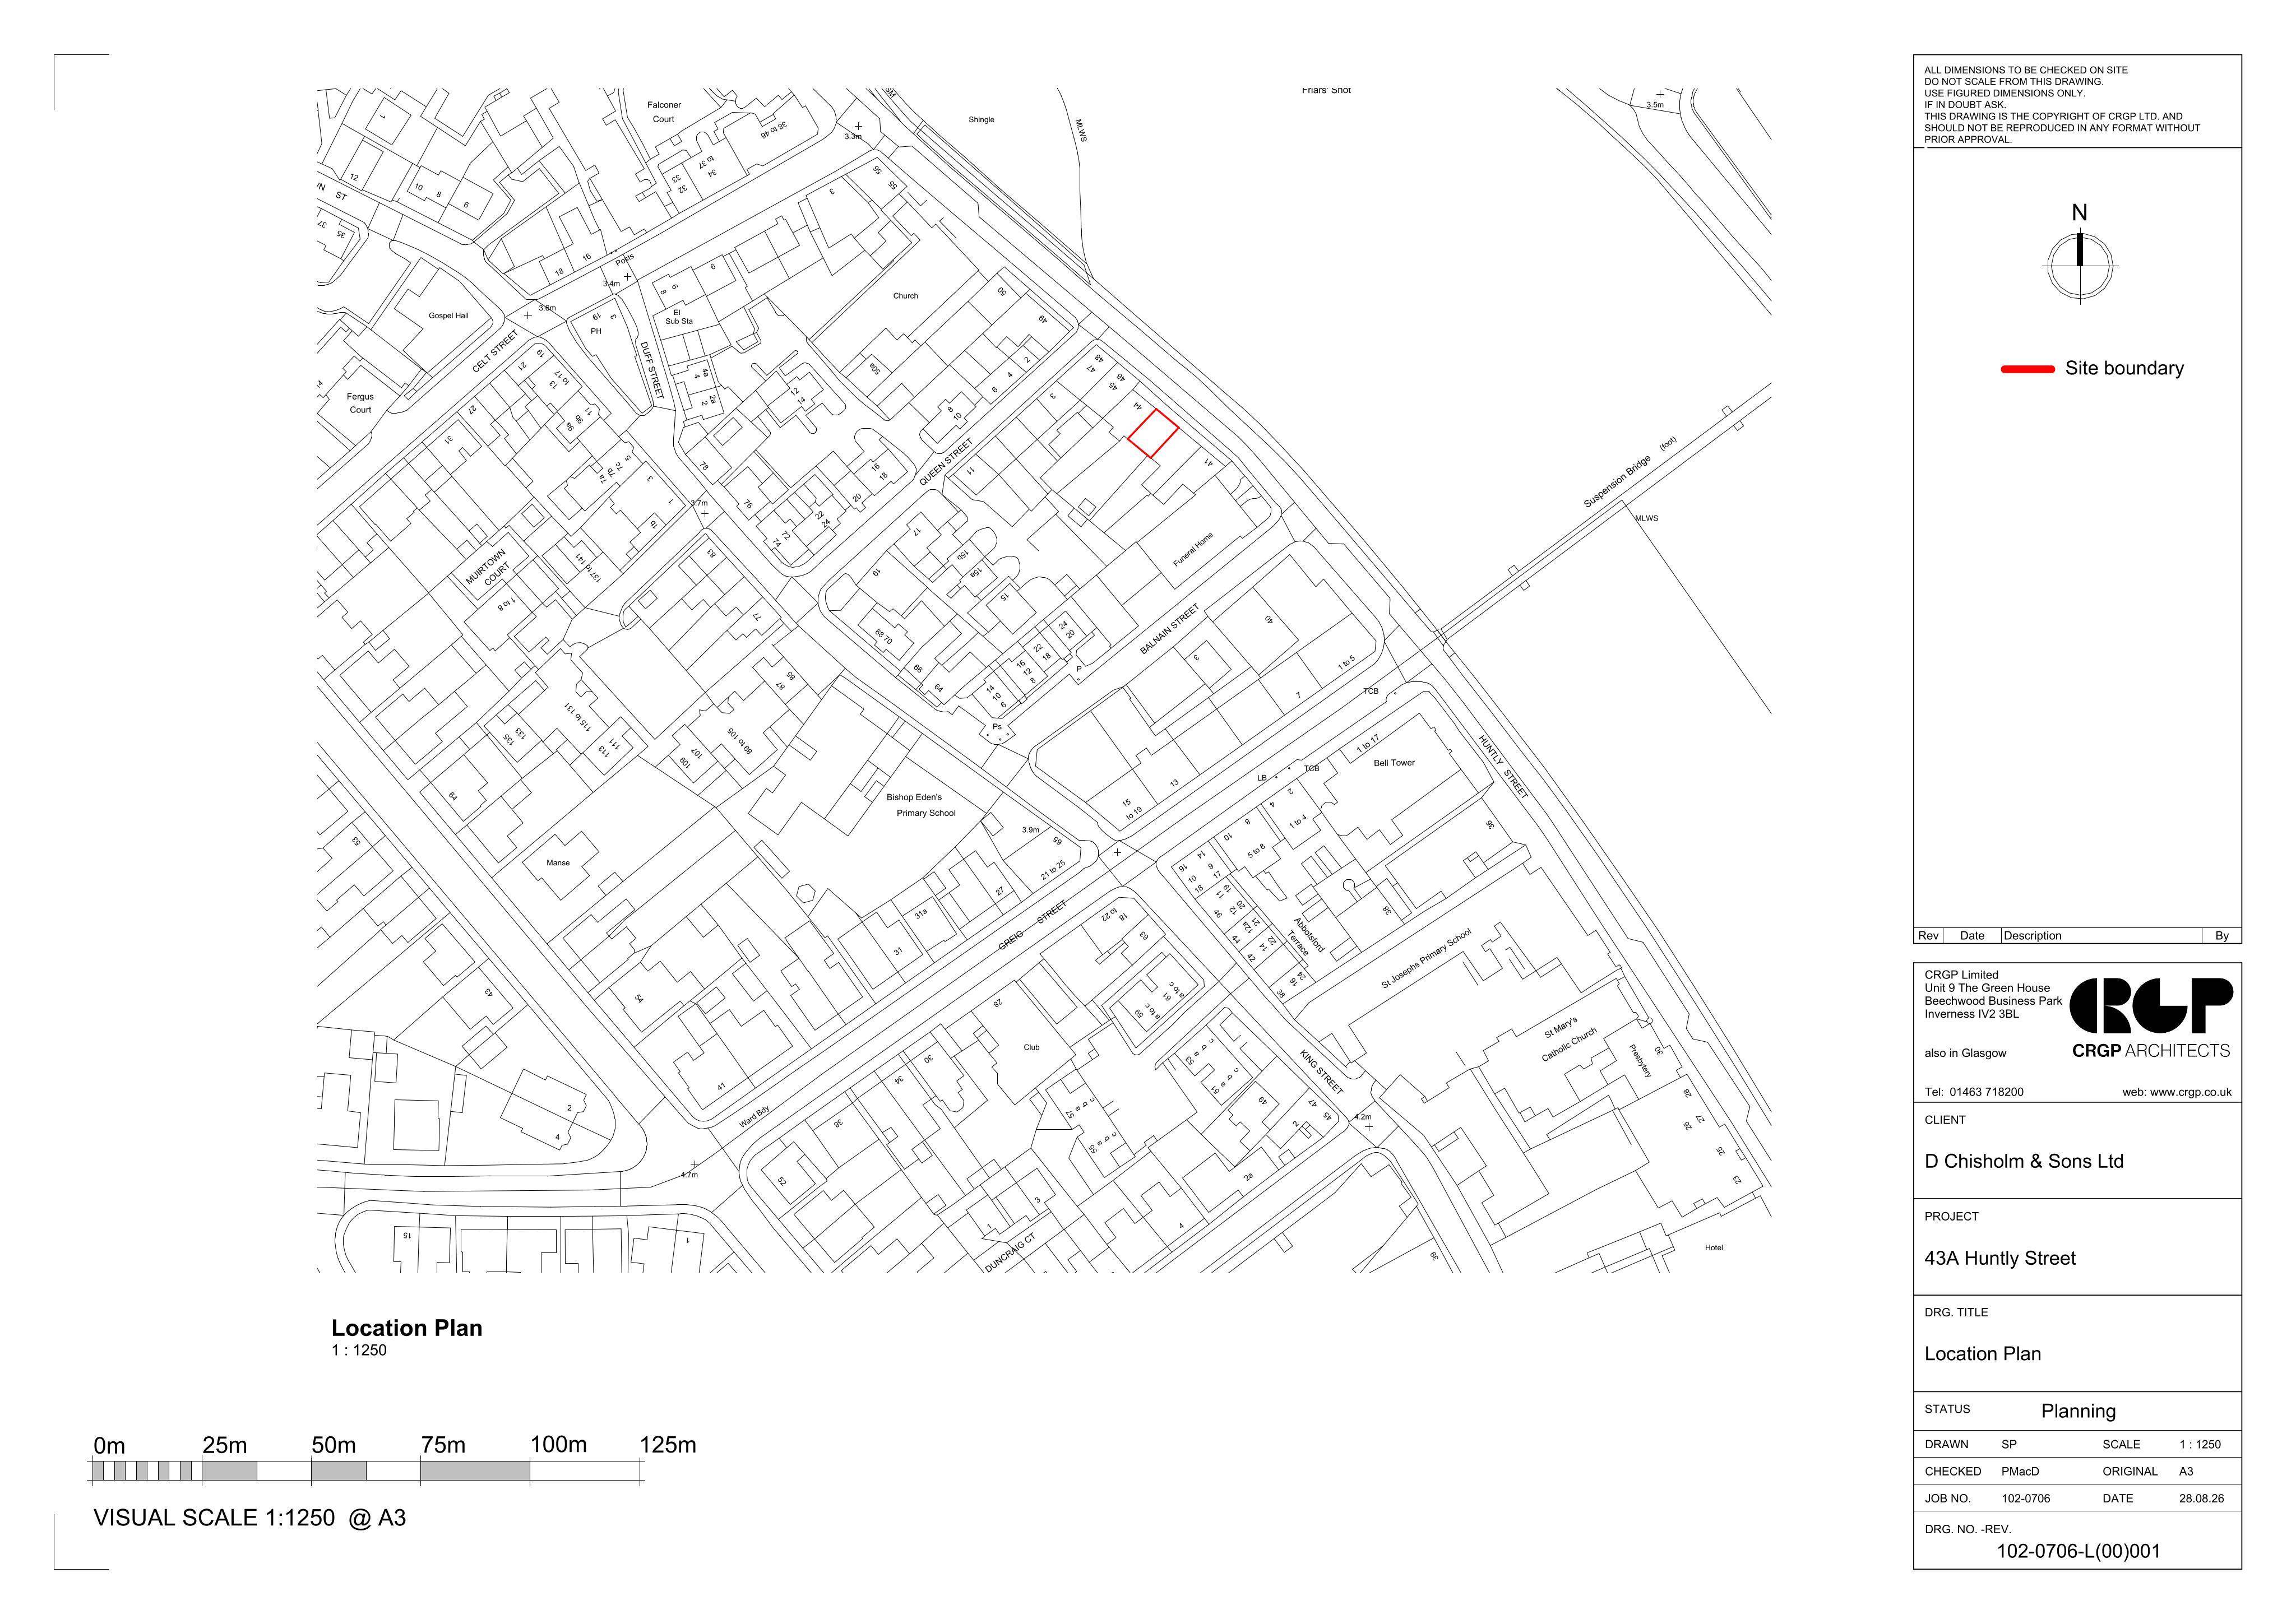Click the date value '28.08.26'
This screenshot has width=2296, height=1624.
click(x=2201, y=1498)
